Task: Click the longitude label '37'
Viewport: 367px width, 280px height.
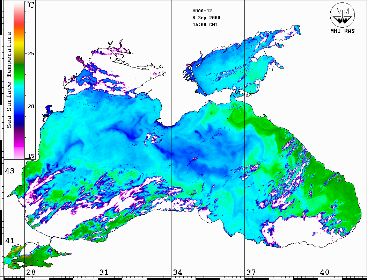Action: [x=251, y=272]
